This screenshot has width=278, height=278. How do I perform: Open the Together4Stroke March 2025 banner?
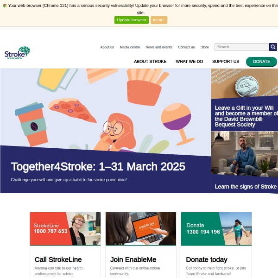tap(106, 131)
